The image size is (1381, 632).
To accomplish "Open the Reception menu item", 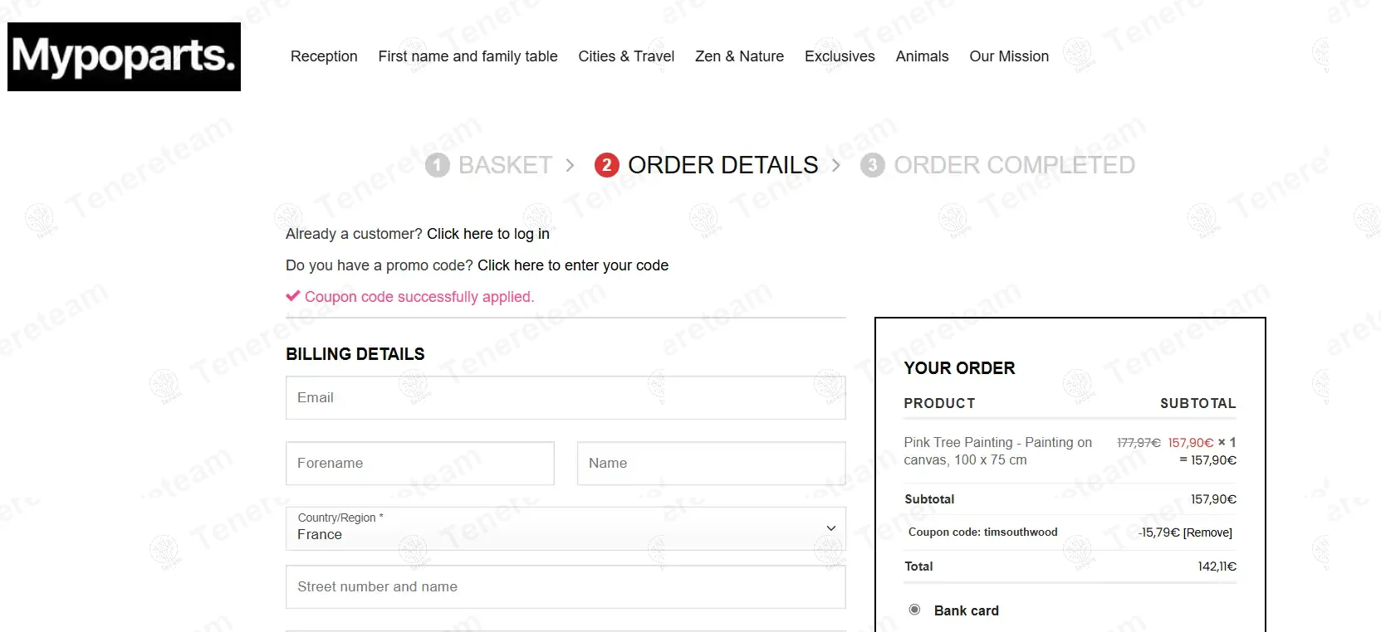I will 324,56.
